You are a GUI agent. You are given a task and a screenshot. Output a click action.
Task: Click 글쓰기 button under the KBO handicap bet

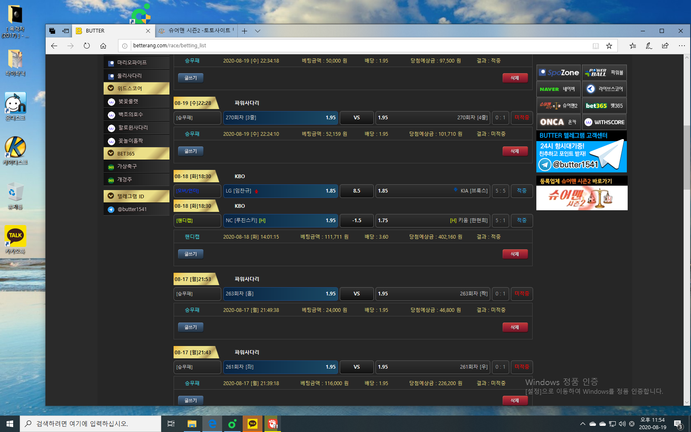tap(190, 254)
